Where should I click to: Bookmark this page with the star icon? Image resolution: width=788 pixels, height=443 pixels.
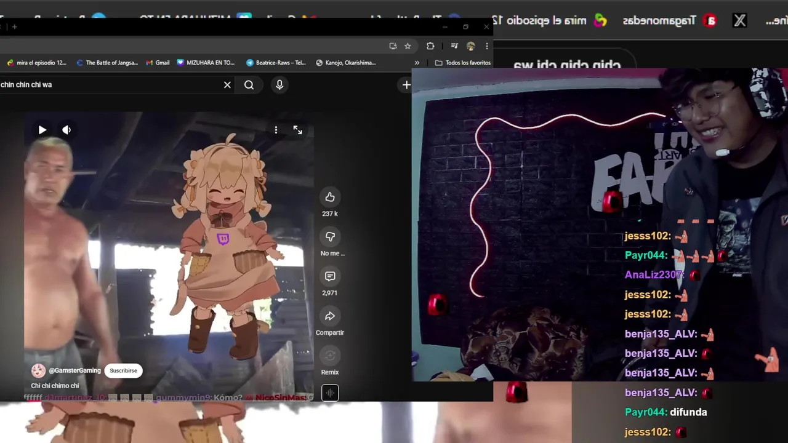pos(408,46)
